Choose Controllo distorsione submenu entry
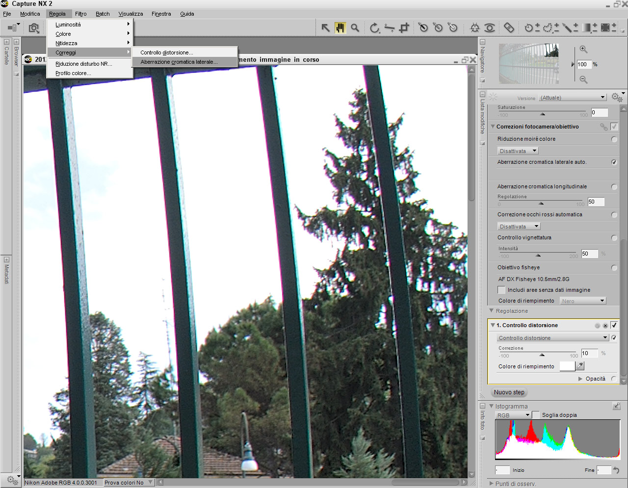Screen dimensions: 628x488 pyautogui.click(x=184, y=52)
